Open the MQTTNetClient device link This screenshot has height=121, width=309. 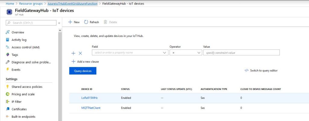coord(91,108)
